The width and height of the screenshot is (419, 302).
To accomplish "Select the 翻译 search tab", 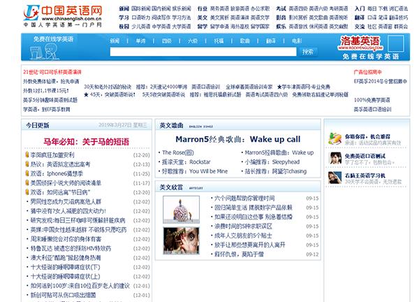I will coord(270,41).
